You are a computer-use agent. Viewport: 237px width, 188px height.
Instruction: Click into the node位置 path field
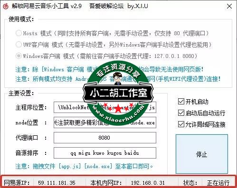tap(105, 122)
